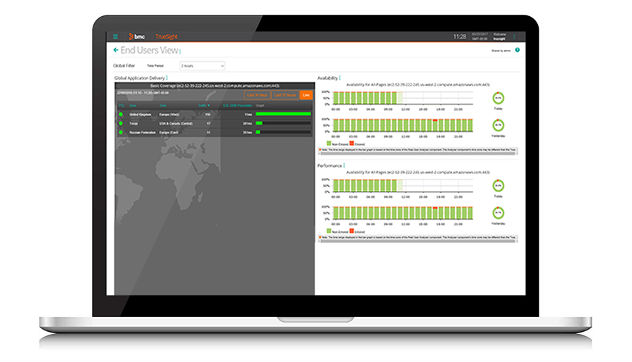Open Availability panel action menu
The width and height of the screenshot is (632, 362).
[341, 78]
